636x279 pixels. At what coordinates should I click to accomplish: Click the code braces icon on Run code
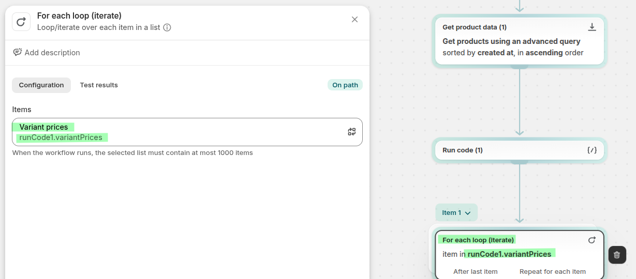(592, 150)
